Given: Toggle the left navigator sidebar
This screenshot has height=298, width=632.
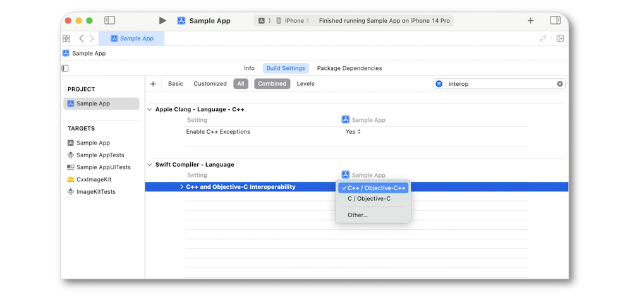Looking at the screenshot, I should pos(109,21).
